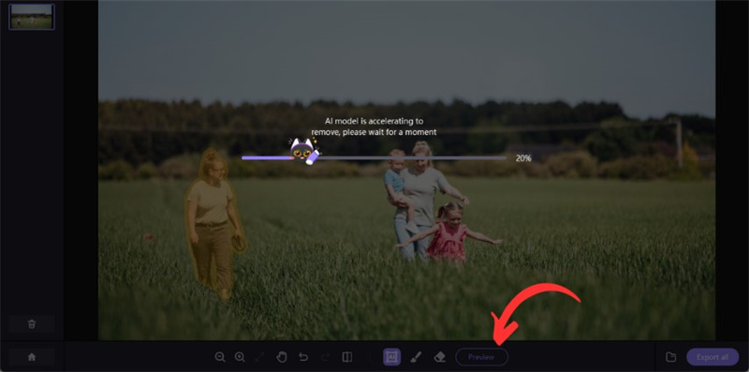Delete image using the trash icon
749x372 pixels.
coord(32,324)
